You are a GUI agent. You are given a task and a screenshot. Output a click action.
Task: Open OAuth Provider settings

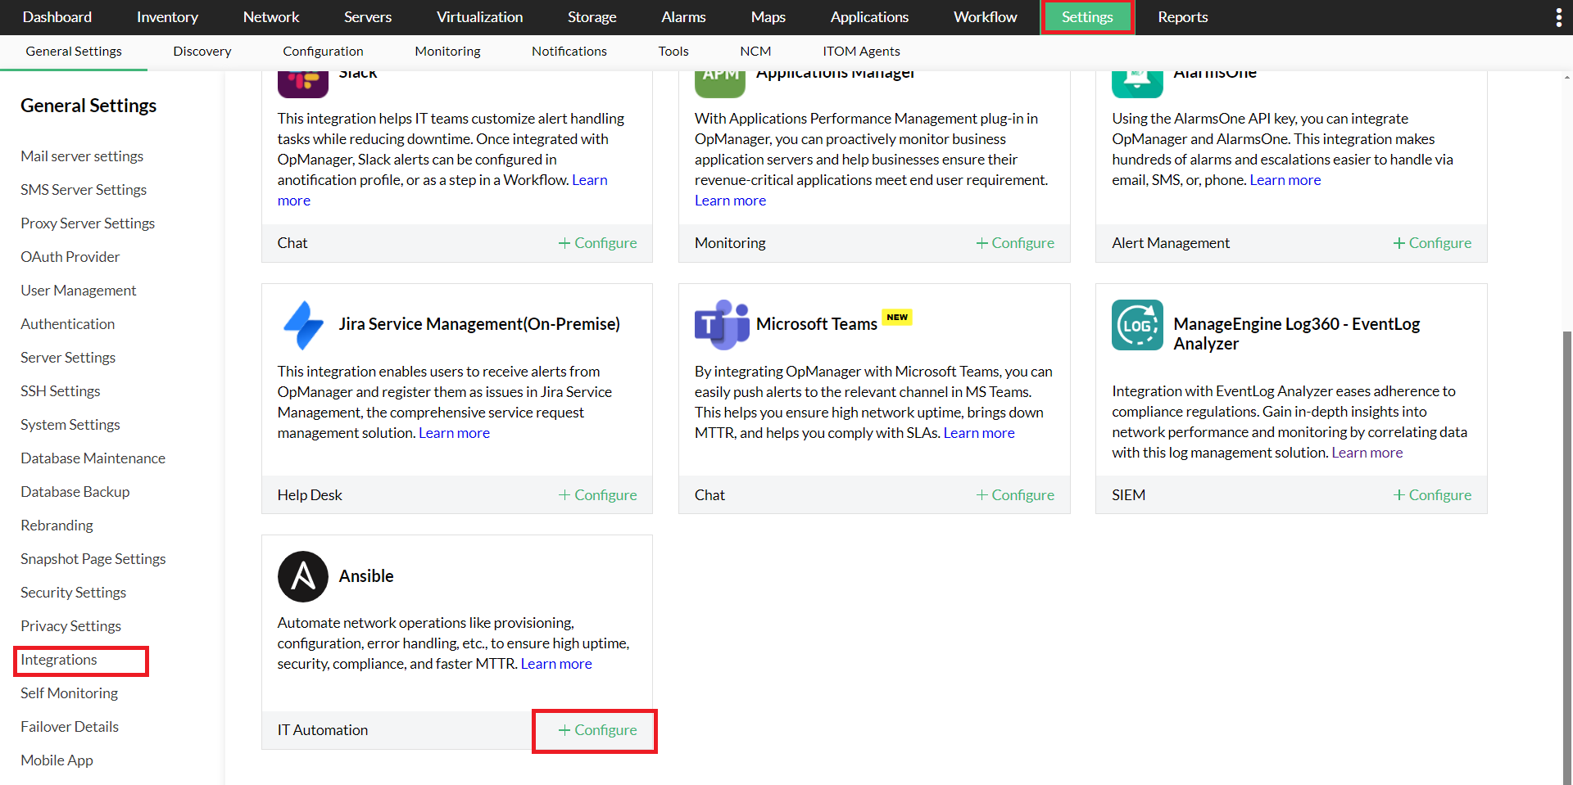tap(70, 257)
